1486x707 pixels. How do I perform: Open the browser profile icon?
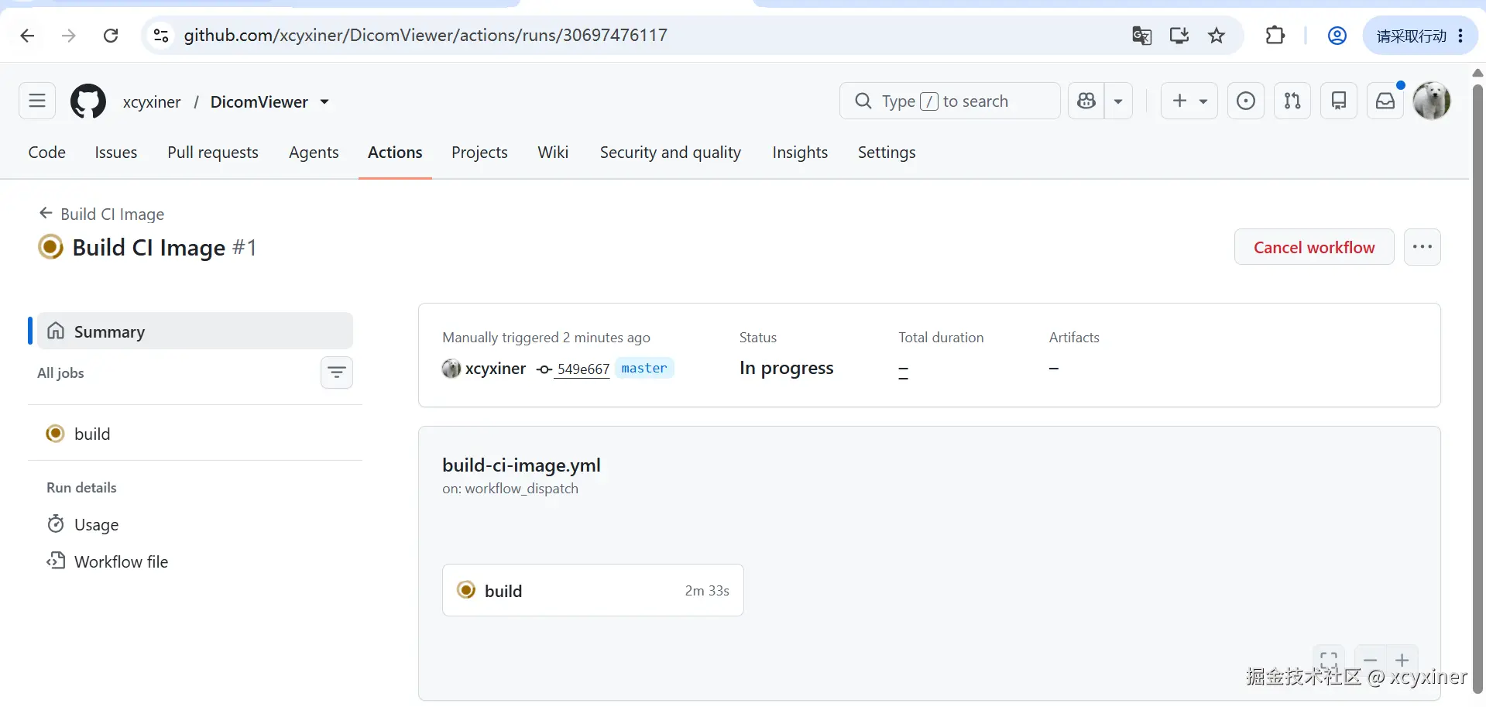1337,36
